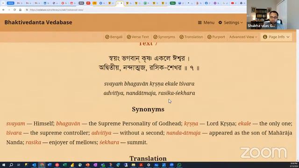The image size is (299, 168).
Task: Open the Settings gear dropdown
Action: pos(230,22)
